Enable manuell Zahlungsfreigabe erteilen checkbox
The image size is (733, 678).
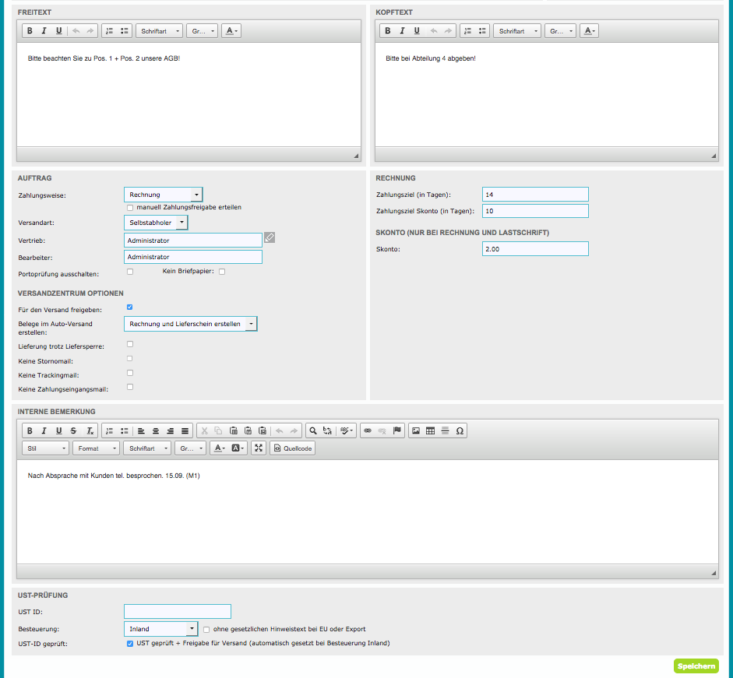tap(129, 208)
